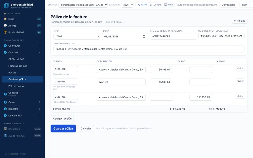Click the step 6 Cumplir SAT number icon
Image resolution: width=253 pixels, height=158 pixels.
(5, 115)
